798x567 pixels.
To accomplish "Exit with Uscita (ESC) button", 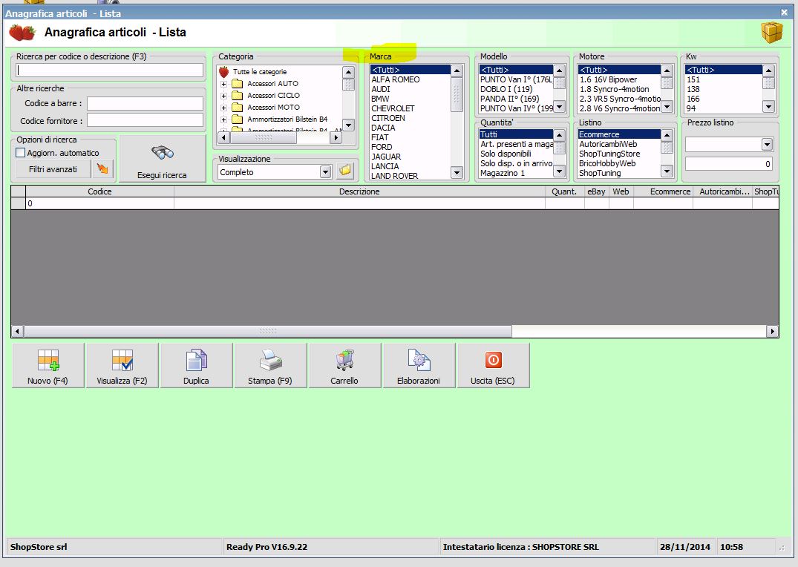I will click(493, 365).
